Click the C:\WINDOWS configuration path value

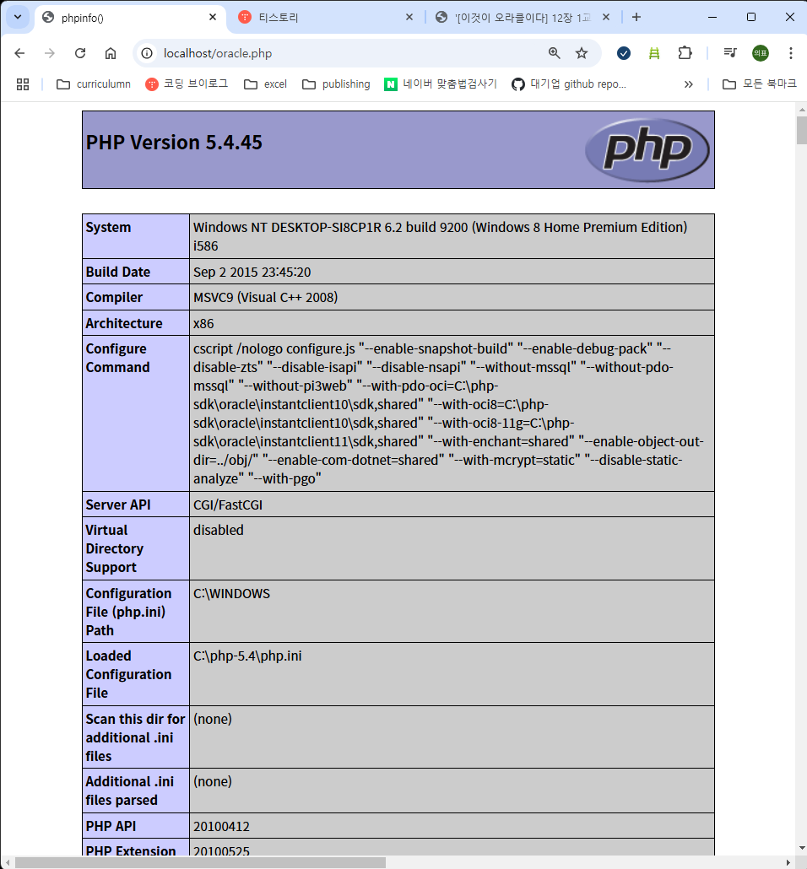[x=232, y=594]
